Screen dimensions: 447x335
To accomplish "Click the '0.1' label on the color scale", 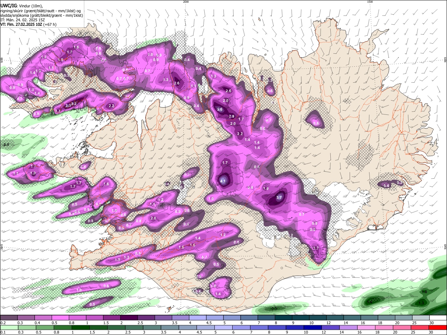I will (x=3, y=332).
